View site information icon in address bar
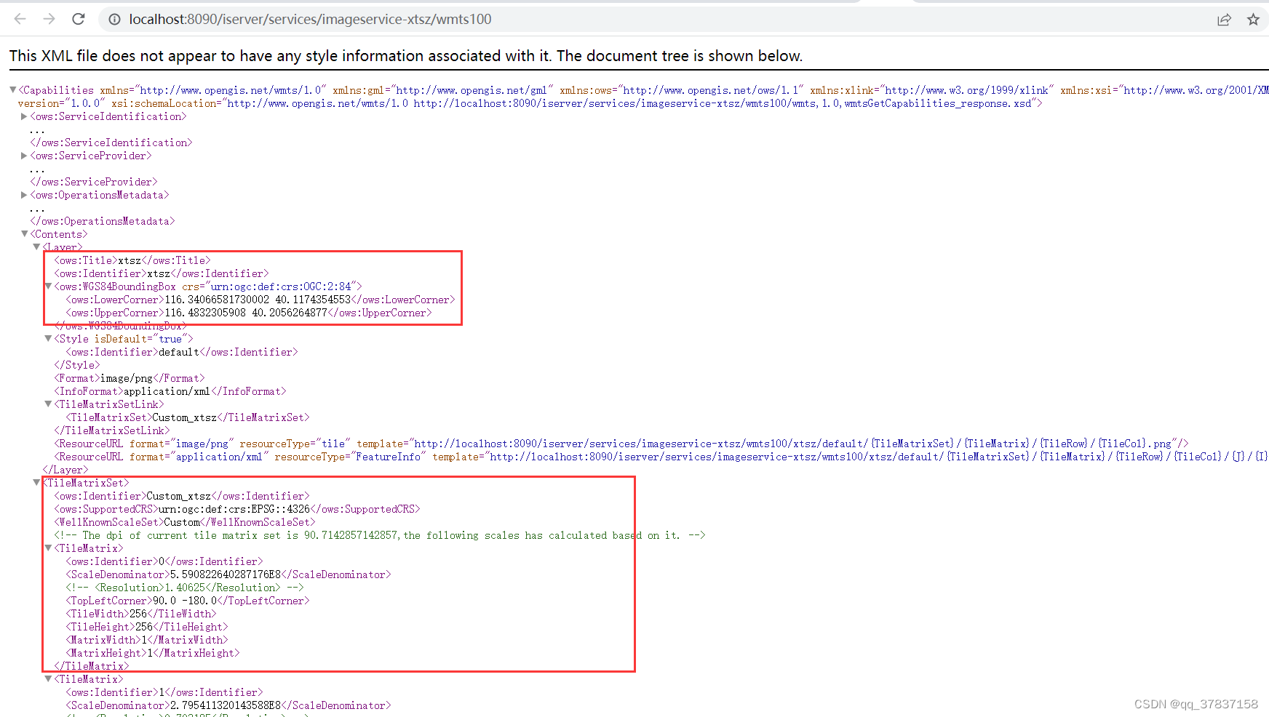 [114, 20]
